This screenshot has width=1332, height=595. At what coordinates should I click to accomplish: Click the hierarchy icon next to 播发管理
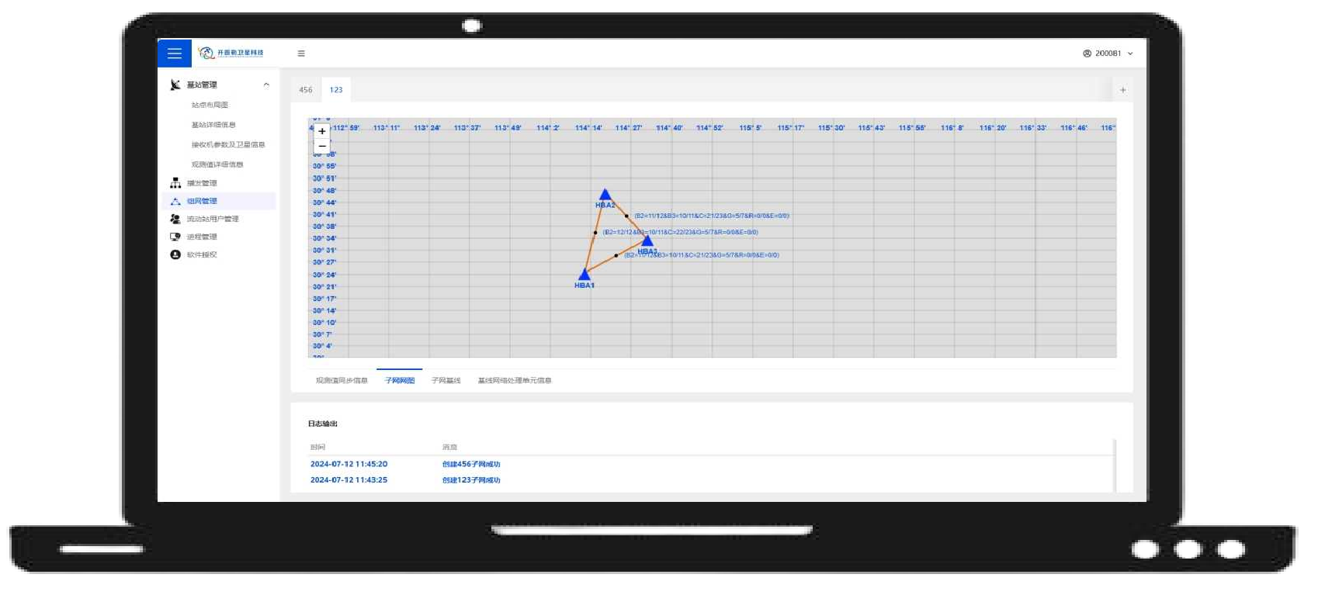tap(175, 183)
